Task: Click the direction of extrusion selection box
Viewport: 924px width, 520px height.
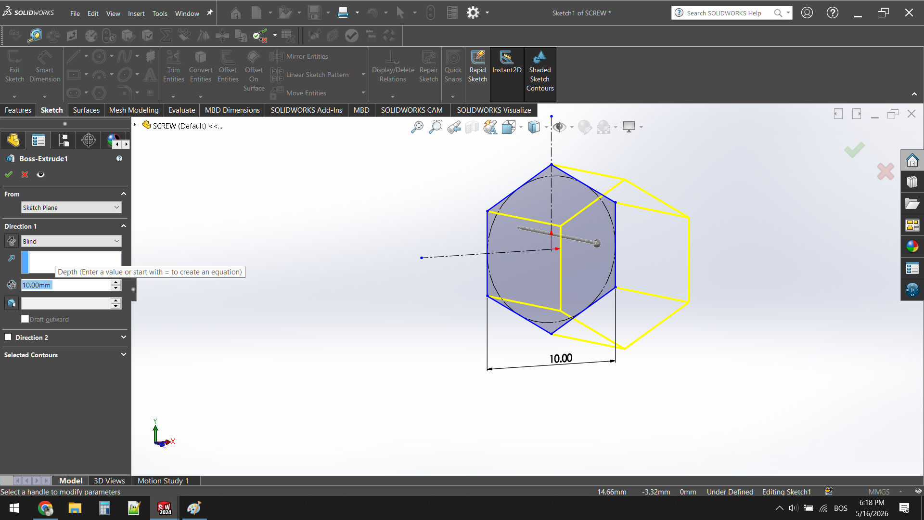Action: 71,262
